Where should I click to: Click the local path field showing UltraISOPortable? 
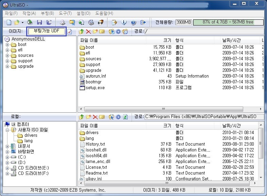point(204,117)
